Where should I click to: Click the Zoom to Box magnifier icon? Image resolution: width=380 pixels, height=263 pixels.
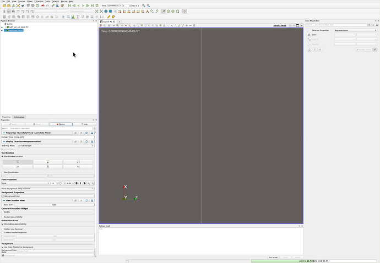[115, 11]
